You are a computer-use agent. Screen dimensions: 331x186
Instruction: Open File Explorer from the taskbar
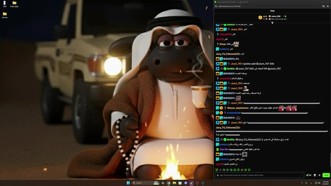174,183
